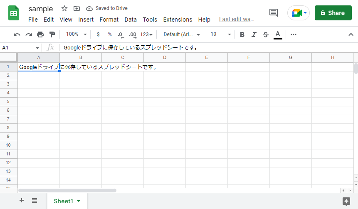Open the 100% zoom dropdown
Screen dimensions: 358x209
pos(77,34)
